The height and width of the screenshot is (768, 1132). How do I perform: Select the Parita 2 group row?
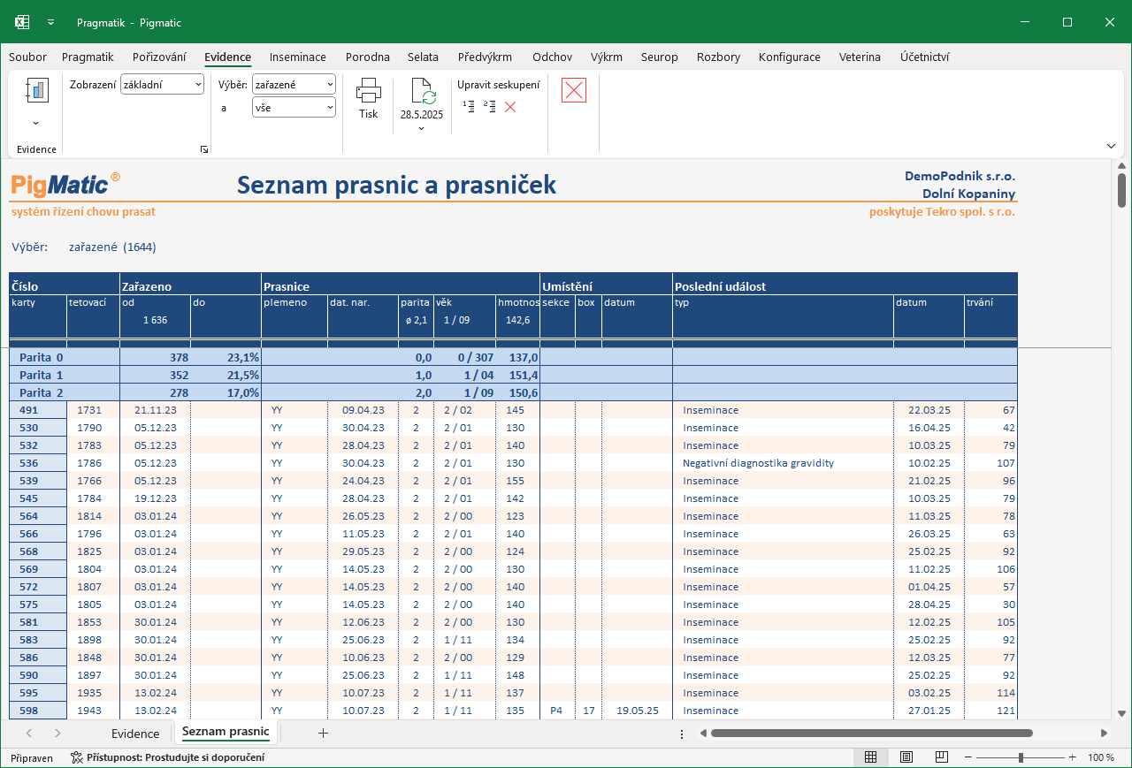pos(513,392)
